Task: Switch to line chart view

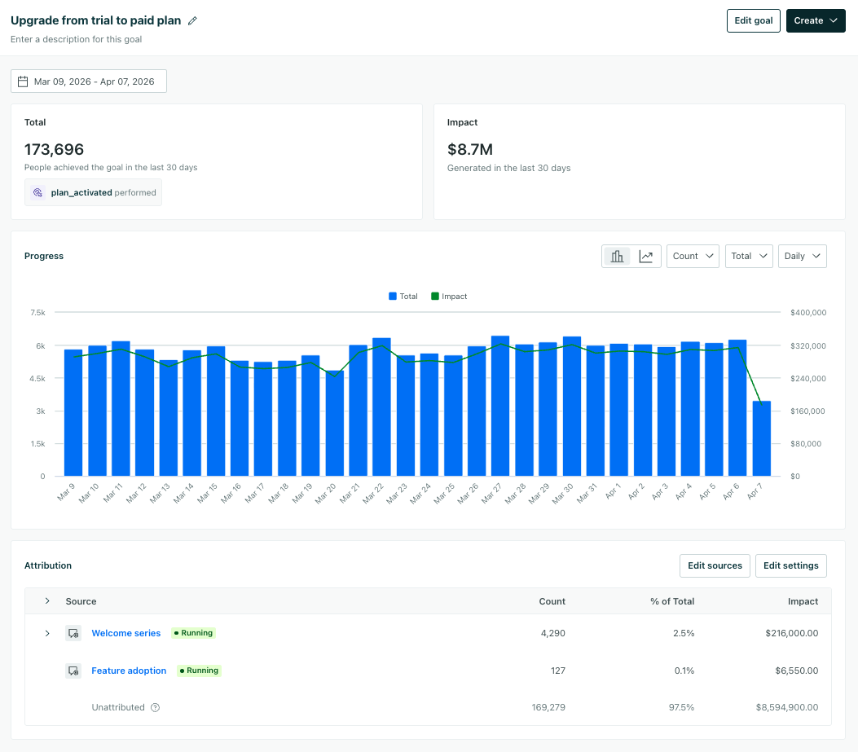Action: (x=645, y=257)
